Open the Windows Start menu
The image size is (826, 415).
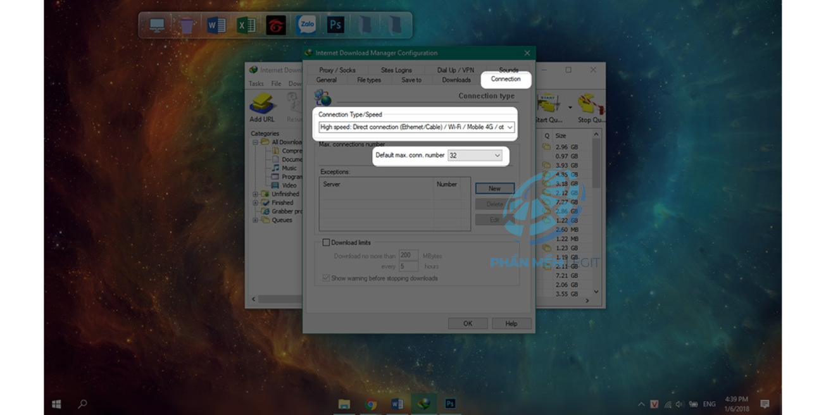point(56,404)
